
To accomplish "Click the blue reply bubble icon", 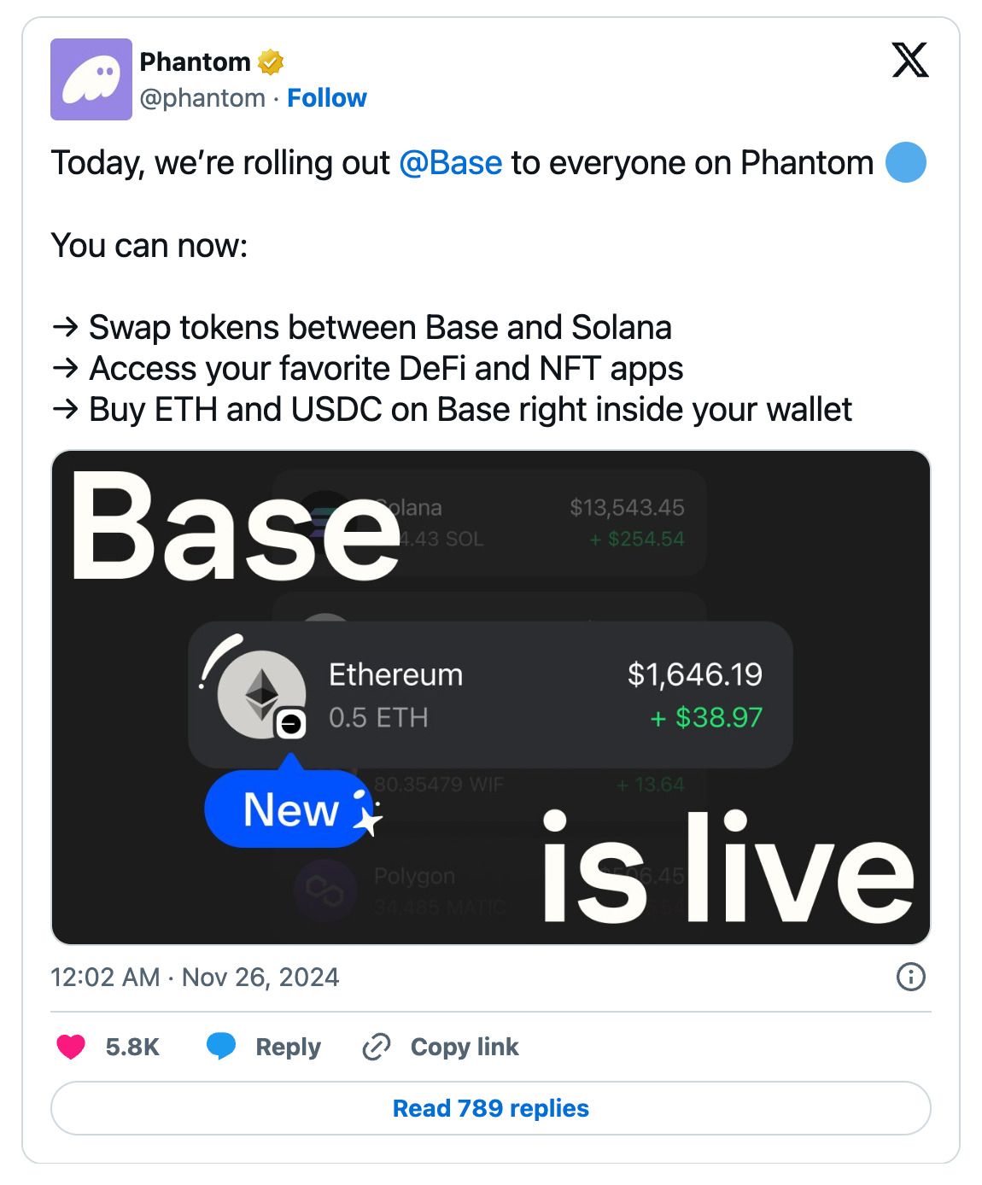I will click(221, 1047).
